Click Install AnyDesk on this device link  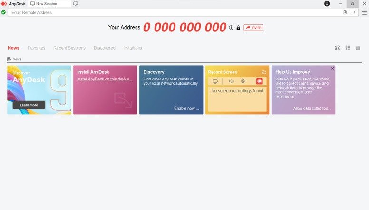point(105,79)
